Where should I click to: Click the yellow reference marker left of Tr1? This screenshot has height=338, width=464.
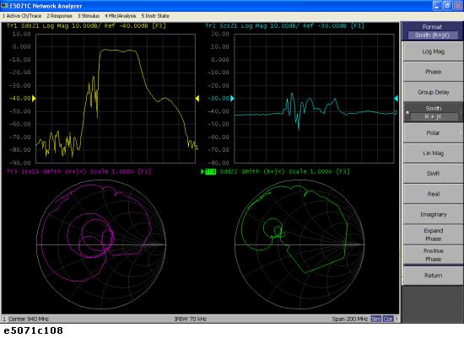click(34, 99)
